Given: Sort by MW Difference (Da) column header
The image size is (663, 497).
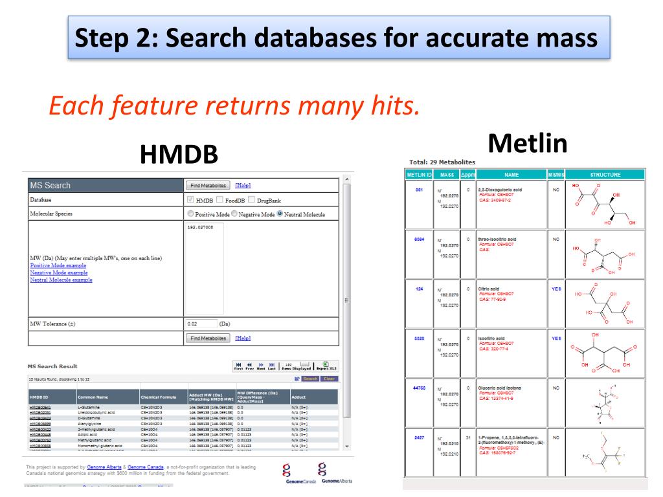Looking at the screenshot, I should tap(263, 397).
